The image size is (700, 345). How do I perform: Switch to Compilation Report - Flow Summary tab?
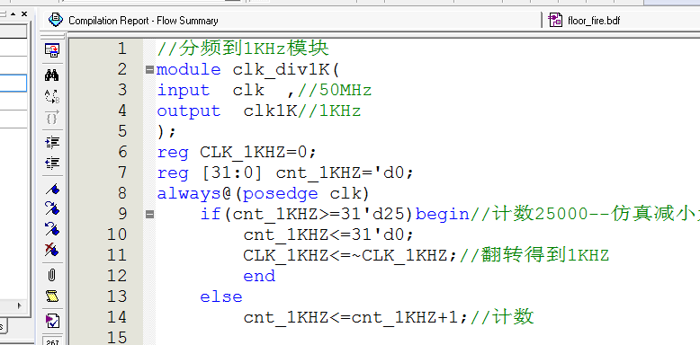tap(143, 21)
